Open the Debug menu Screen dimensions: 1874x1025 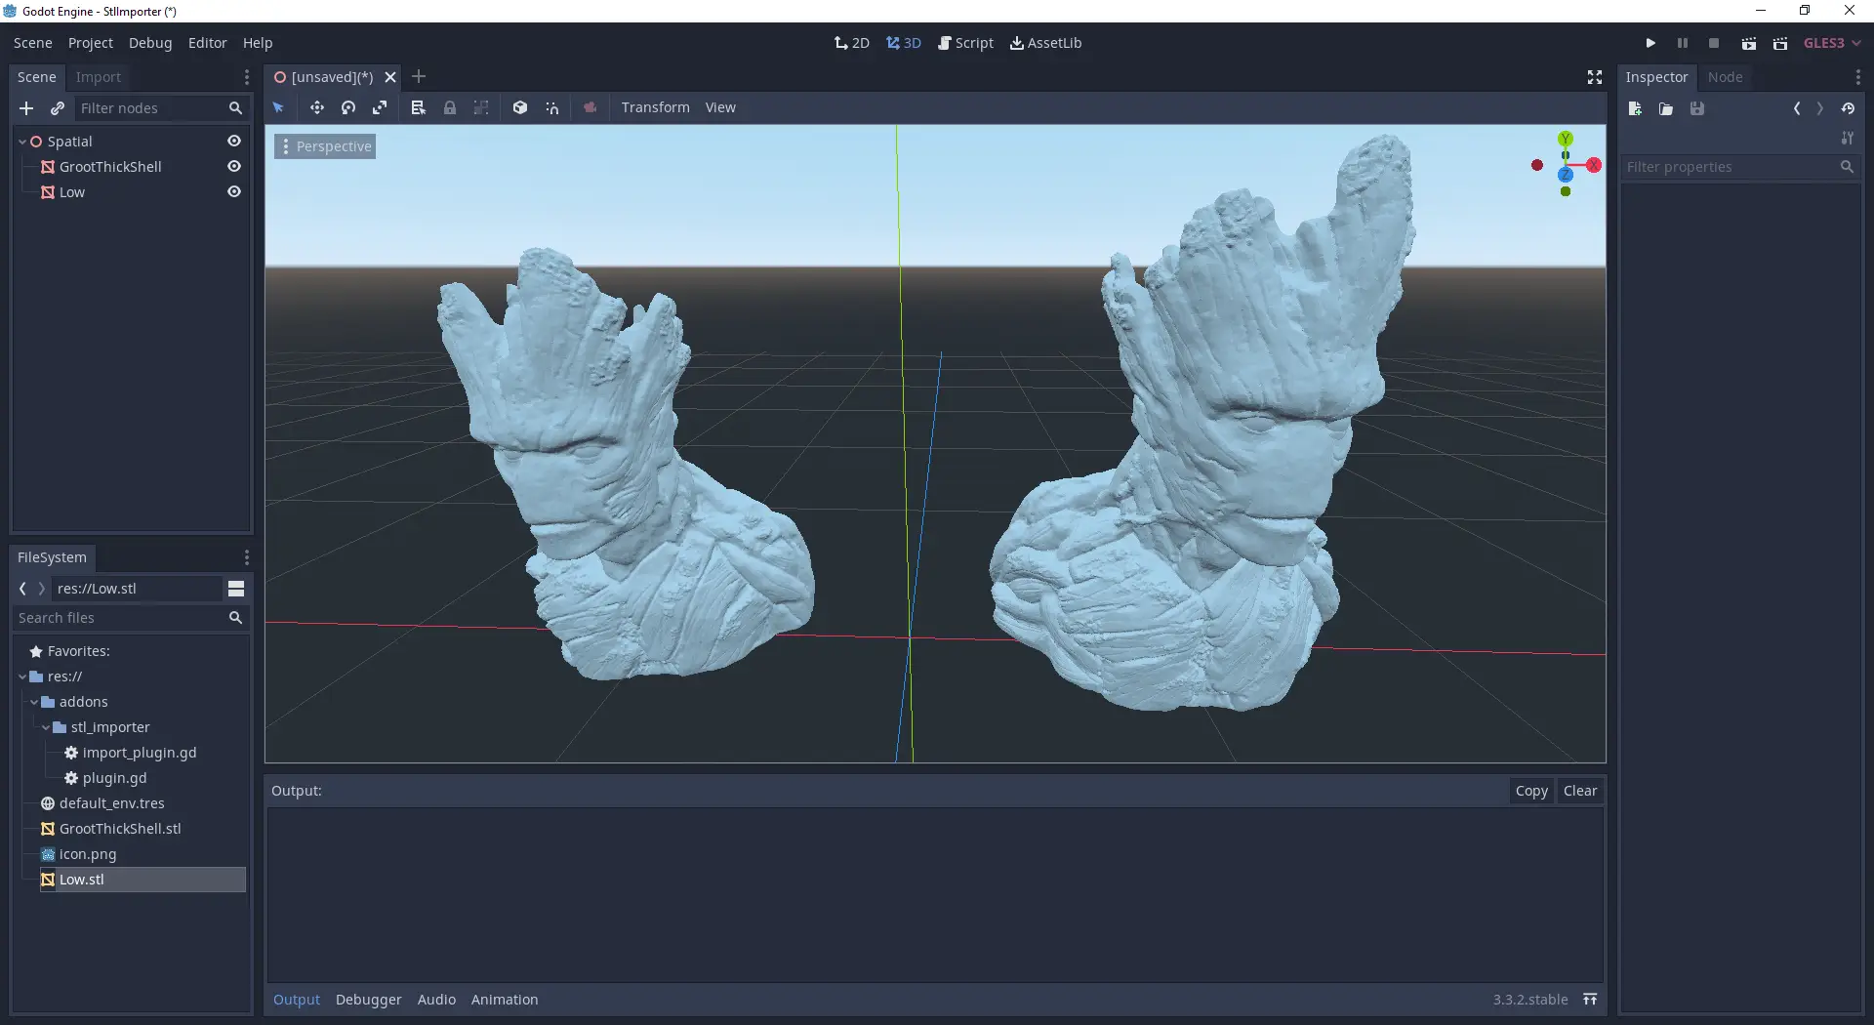(x=150, y=43)
